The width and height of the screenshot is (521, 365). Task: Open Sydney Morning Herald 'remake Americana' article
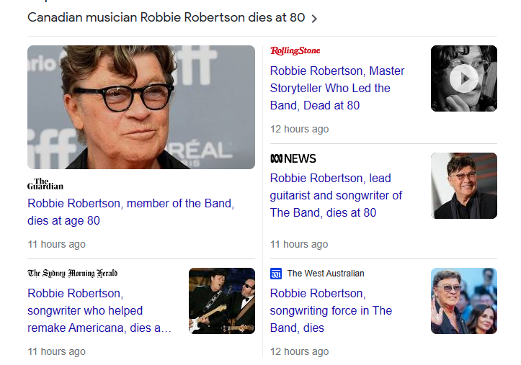point(99,310)
